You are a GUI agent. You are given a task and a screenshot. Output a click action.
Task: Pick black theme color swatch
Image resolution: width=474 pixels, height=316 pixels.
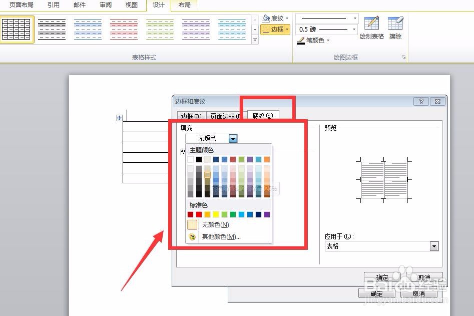click(199, 159)
